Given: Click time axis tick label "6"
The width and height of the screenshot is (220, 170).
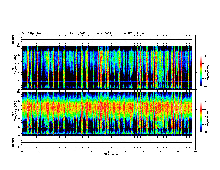Looking at the screenshot, I should pyautogui.click(x=126, y=152).
